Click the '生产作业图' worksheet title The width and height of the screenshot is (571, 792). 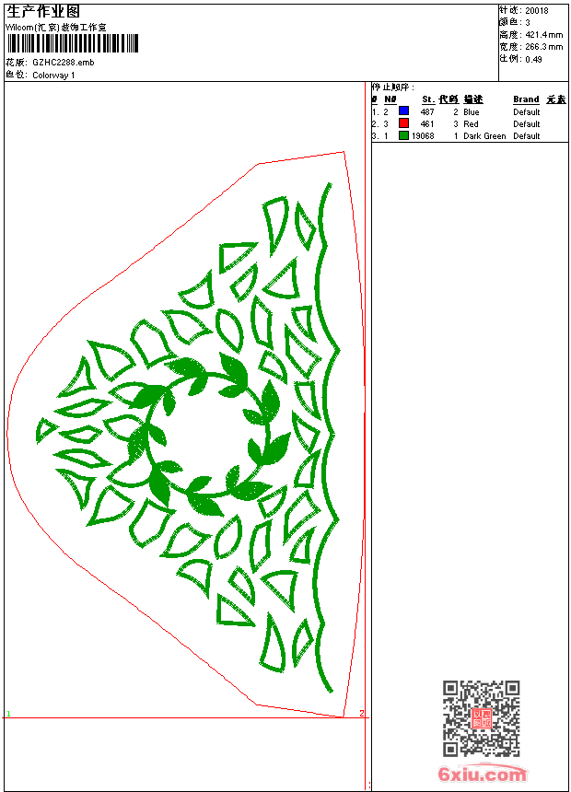point(43,12)
